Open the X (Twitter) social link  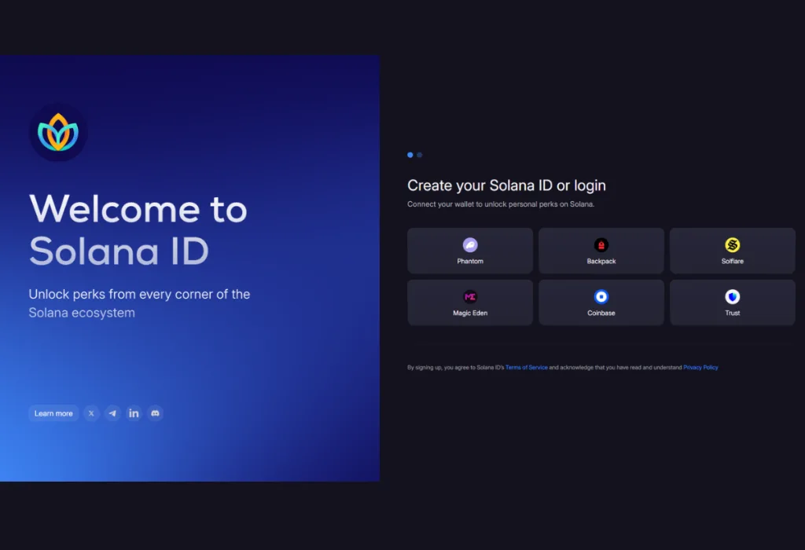91,413
